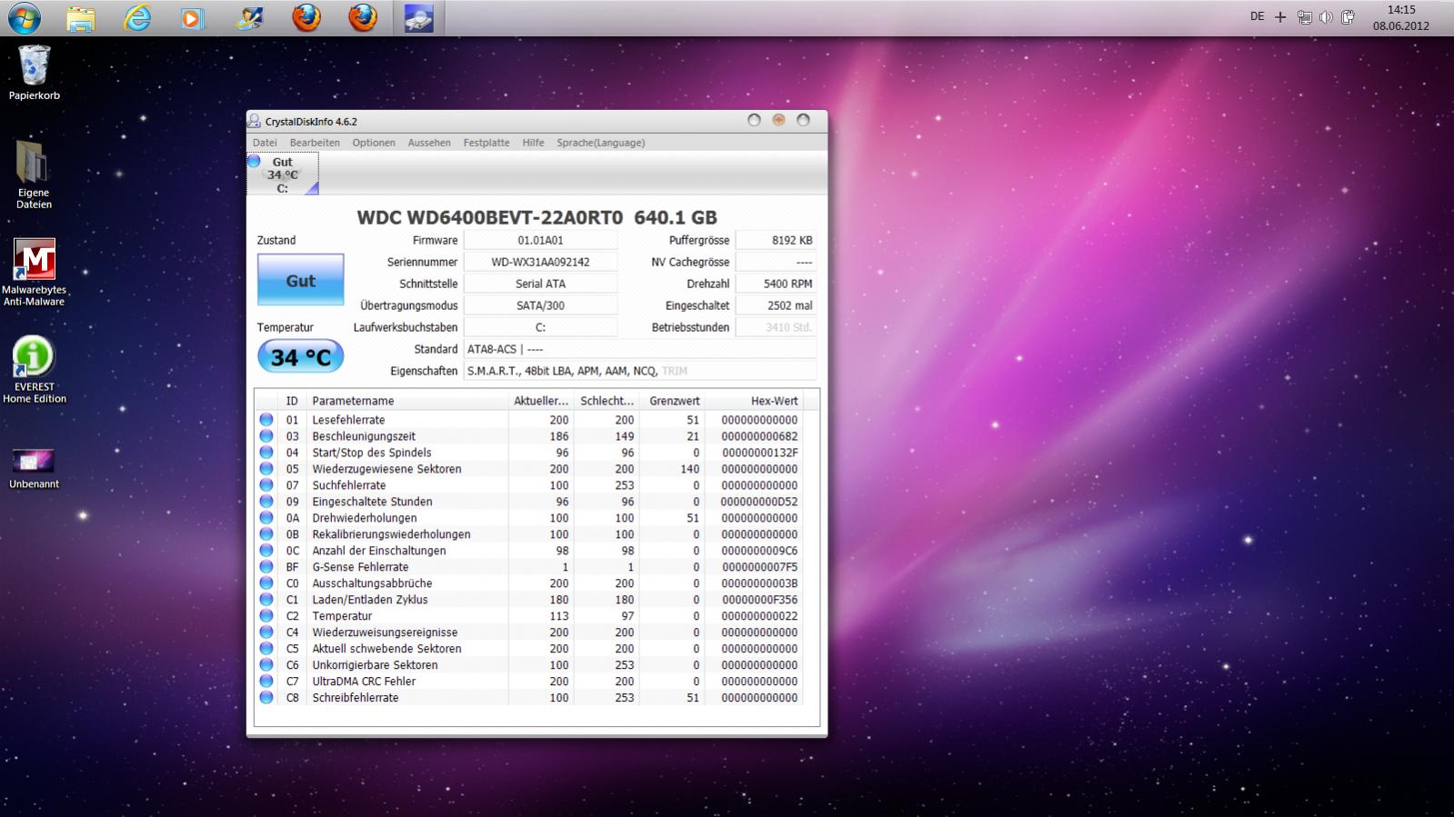
Task: Launch Internet Explorer from taskbar
Action: point(137,18)
